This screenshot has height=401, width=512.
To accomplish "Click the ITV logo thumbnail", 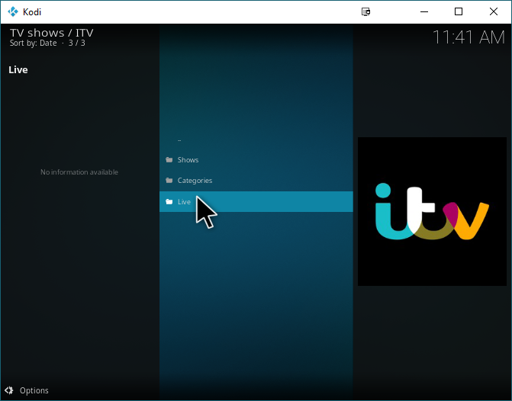I will pos(432,211).
